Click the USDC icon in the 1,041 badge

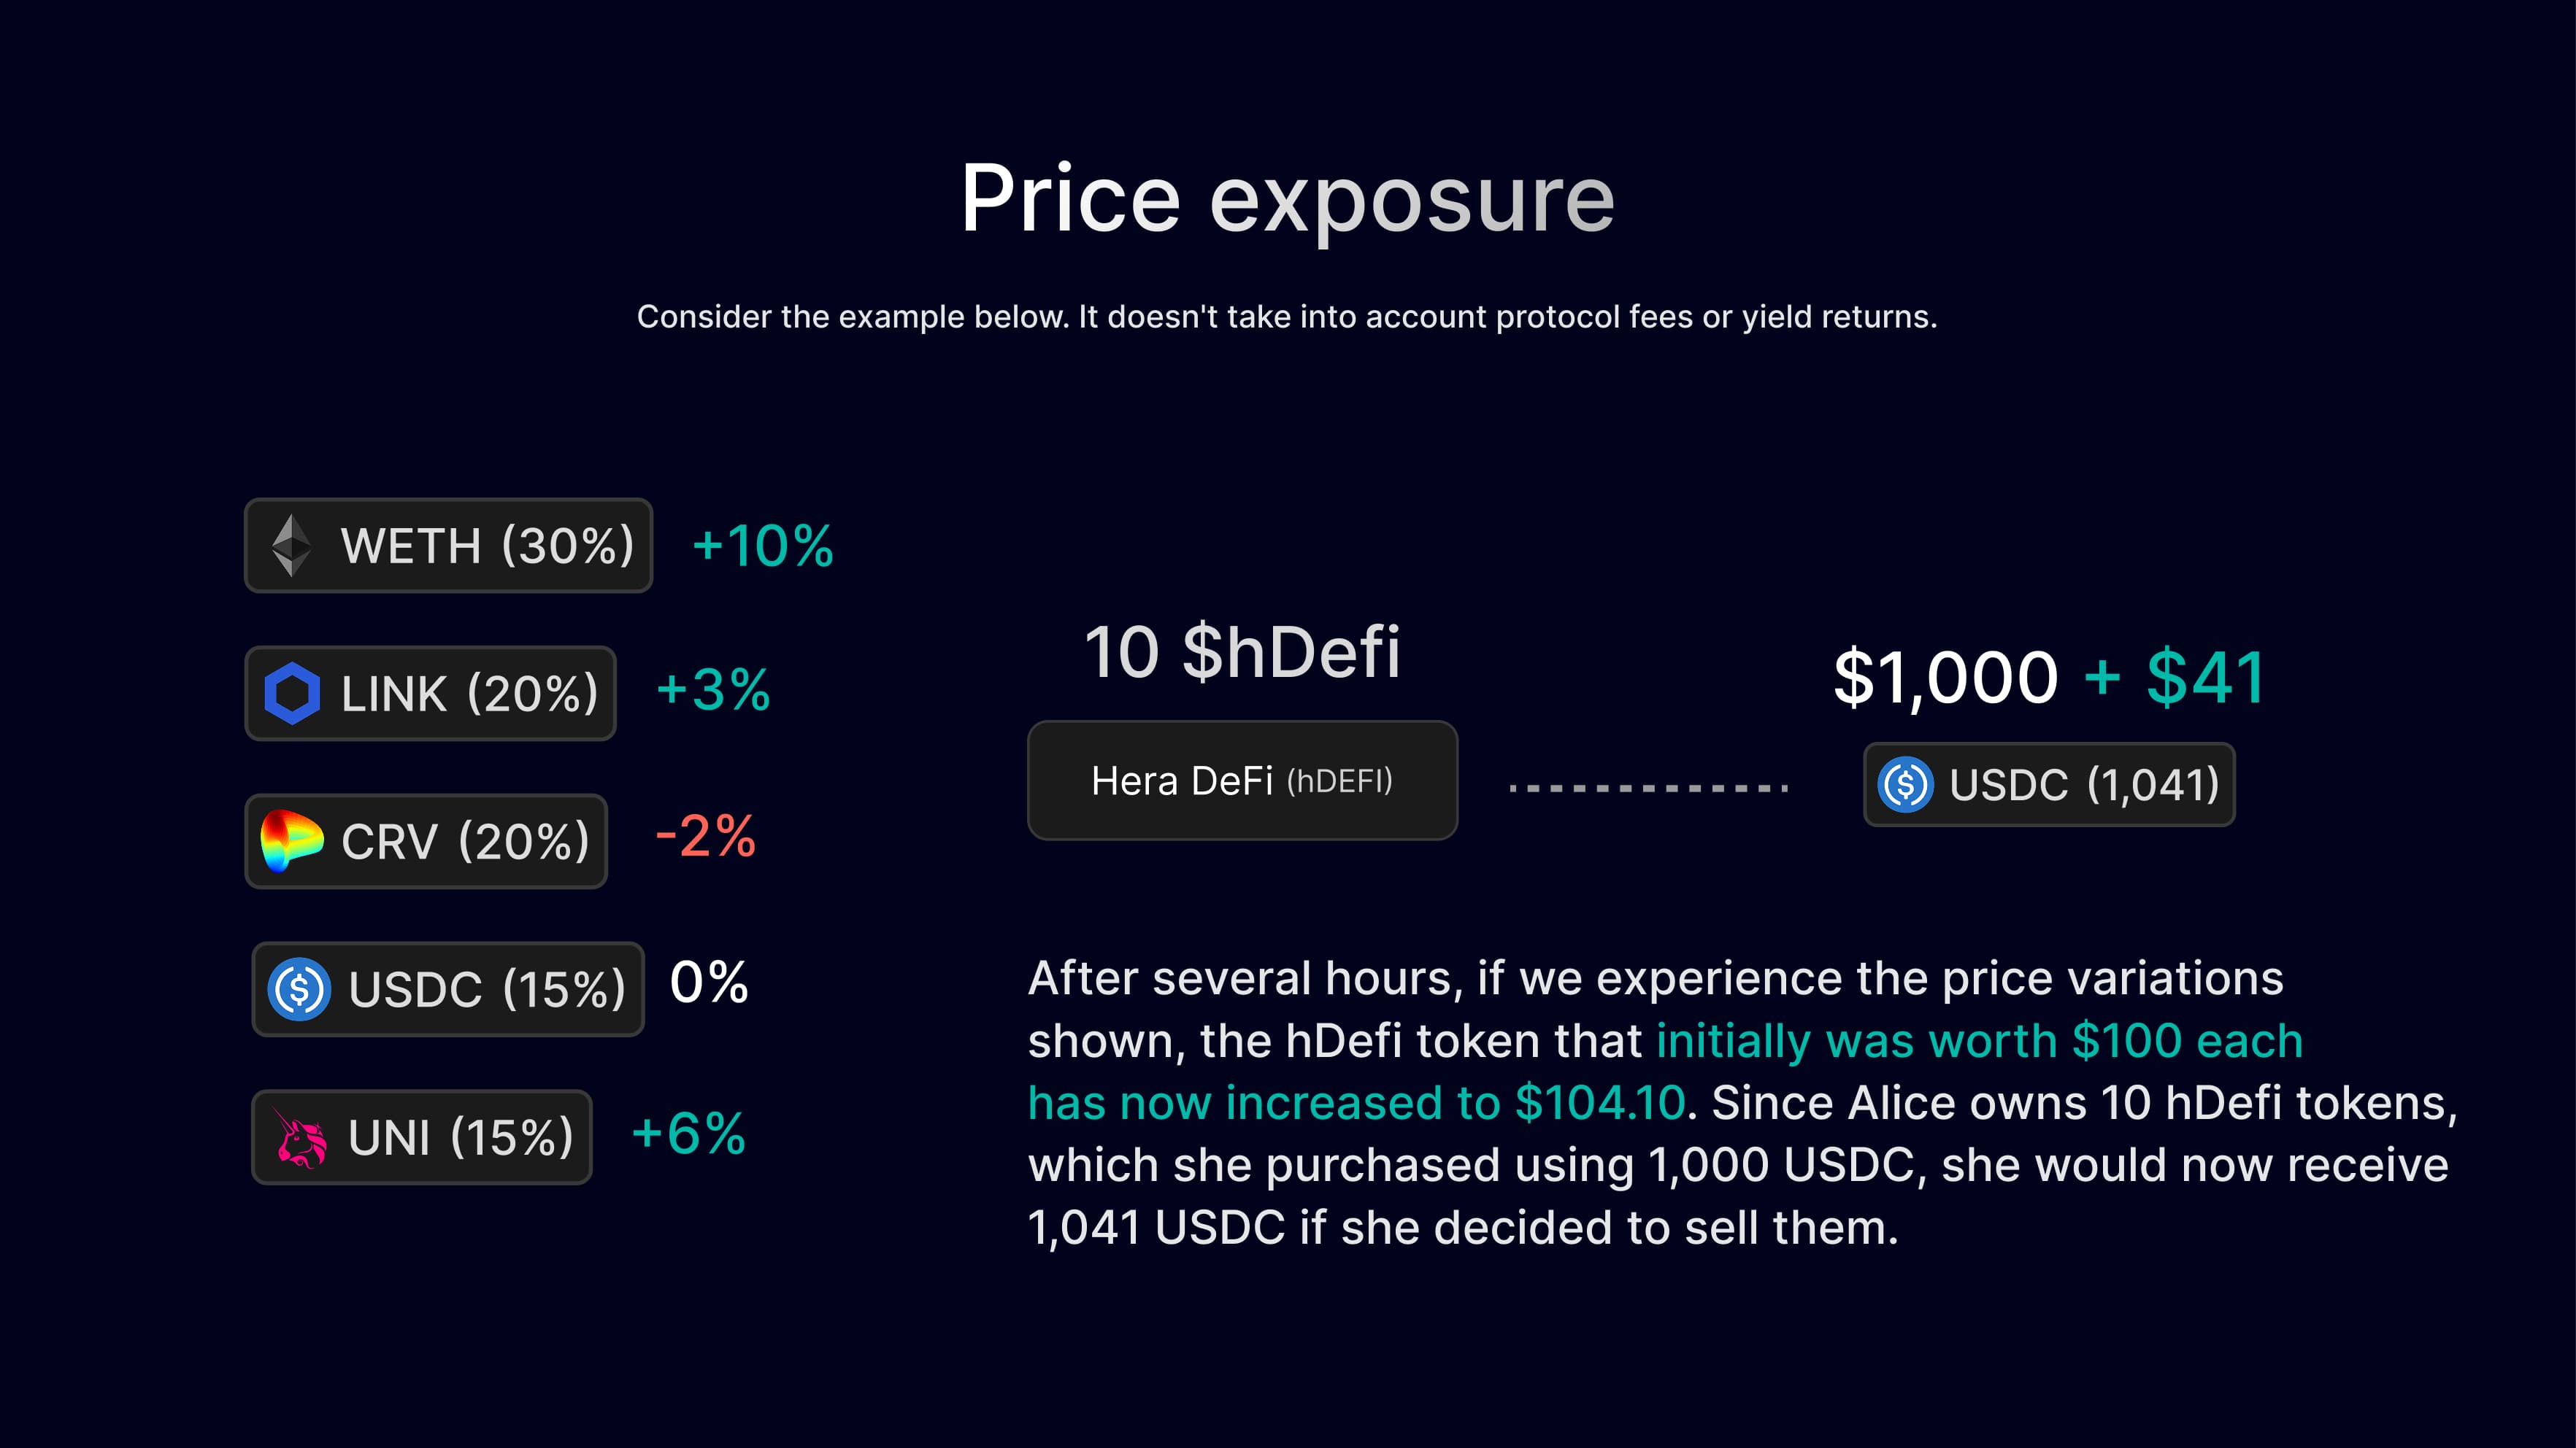[x=1906, y=784]
